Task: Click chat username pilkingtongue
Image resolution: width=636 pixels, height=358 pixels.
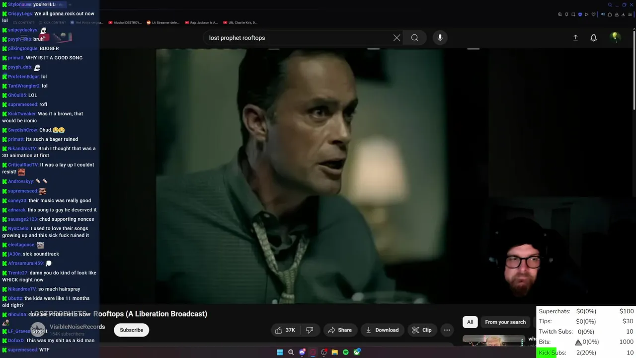Action: [x=23, y=49]
